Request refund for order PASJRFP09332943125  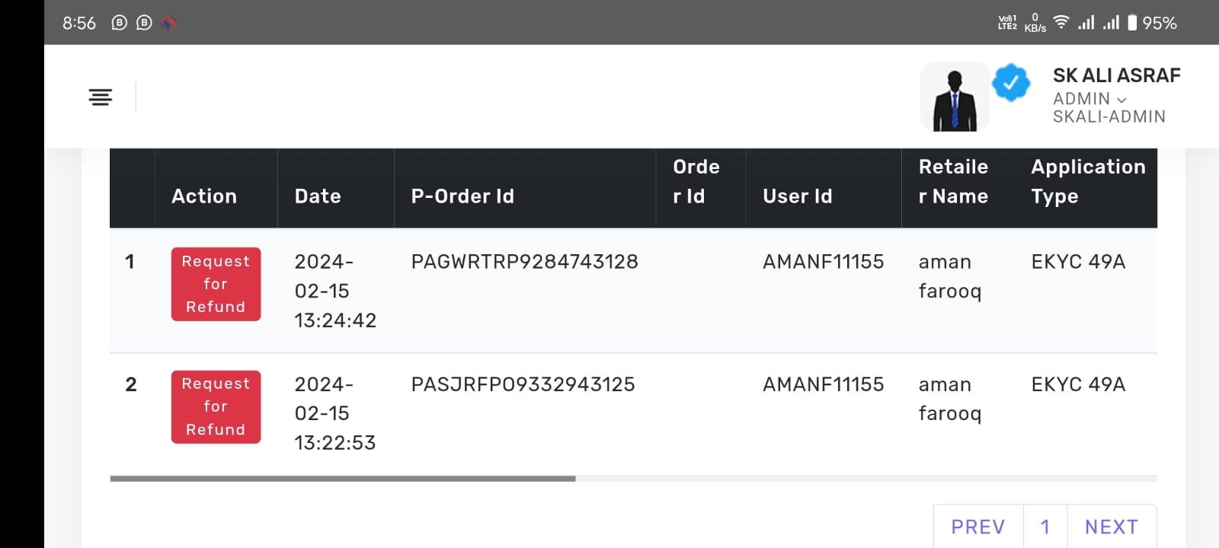216,406
